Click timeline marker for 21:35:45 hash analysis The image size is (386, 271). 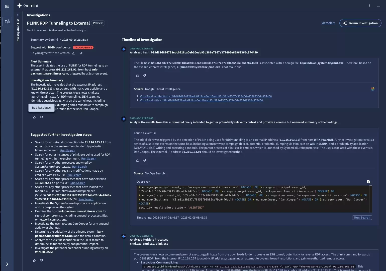pyautogui.click(x=124, y=49)
